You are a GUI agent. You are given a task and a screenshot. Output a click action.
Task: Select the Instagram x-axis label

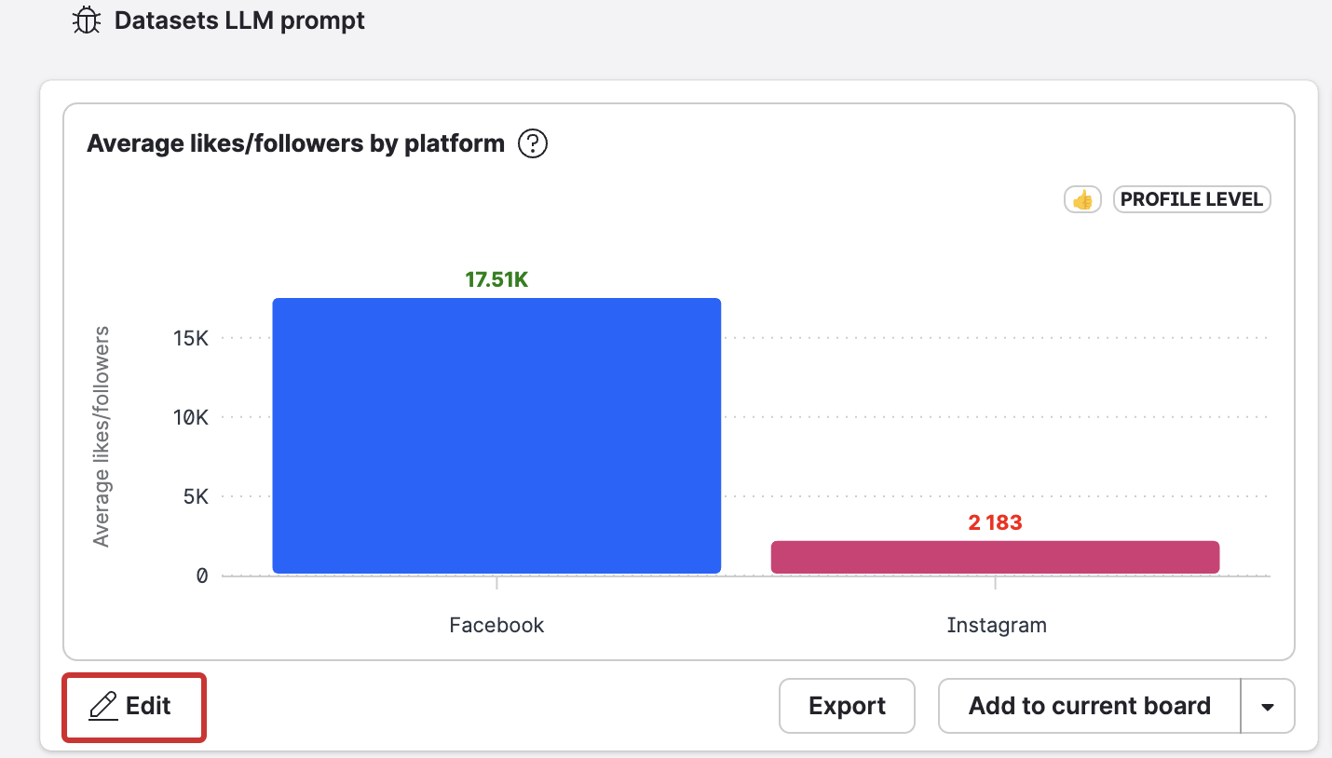[x=997, y=625]
